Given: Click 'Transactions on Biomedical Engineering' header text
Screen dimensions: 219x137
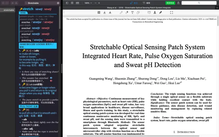Looking at the screenshot, I should click(x=147, y=22).
